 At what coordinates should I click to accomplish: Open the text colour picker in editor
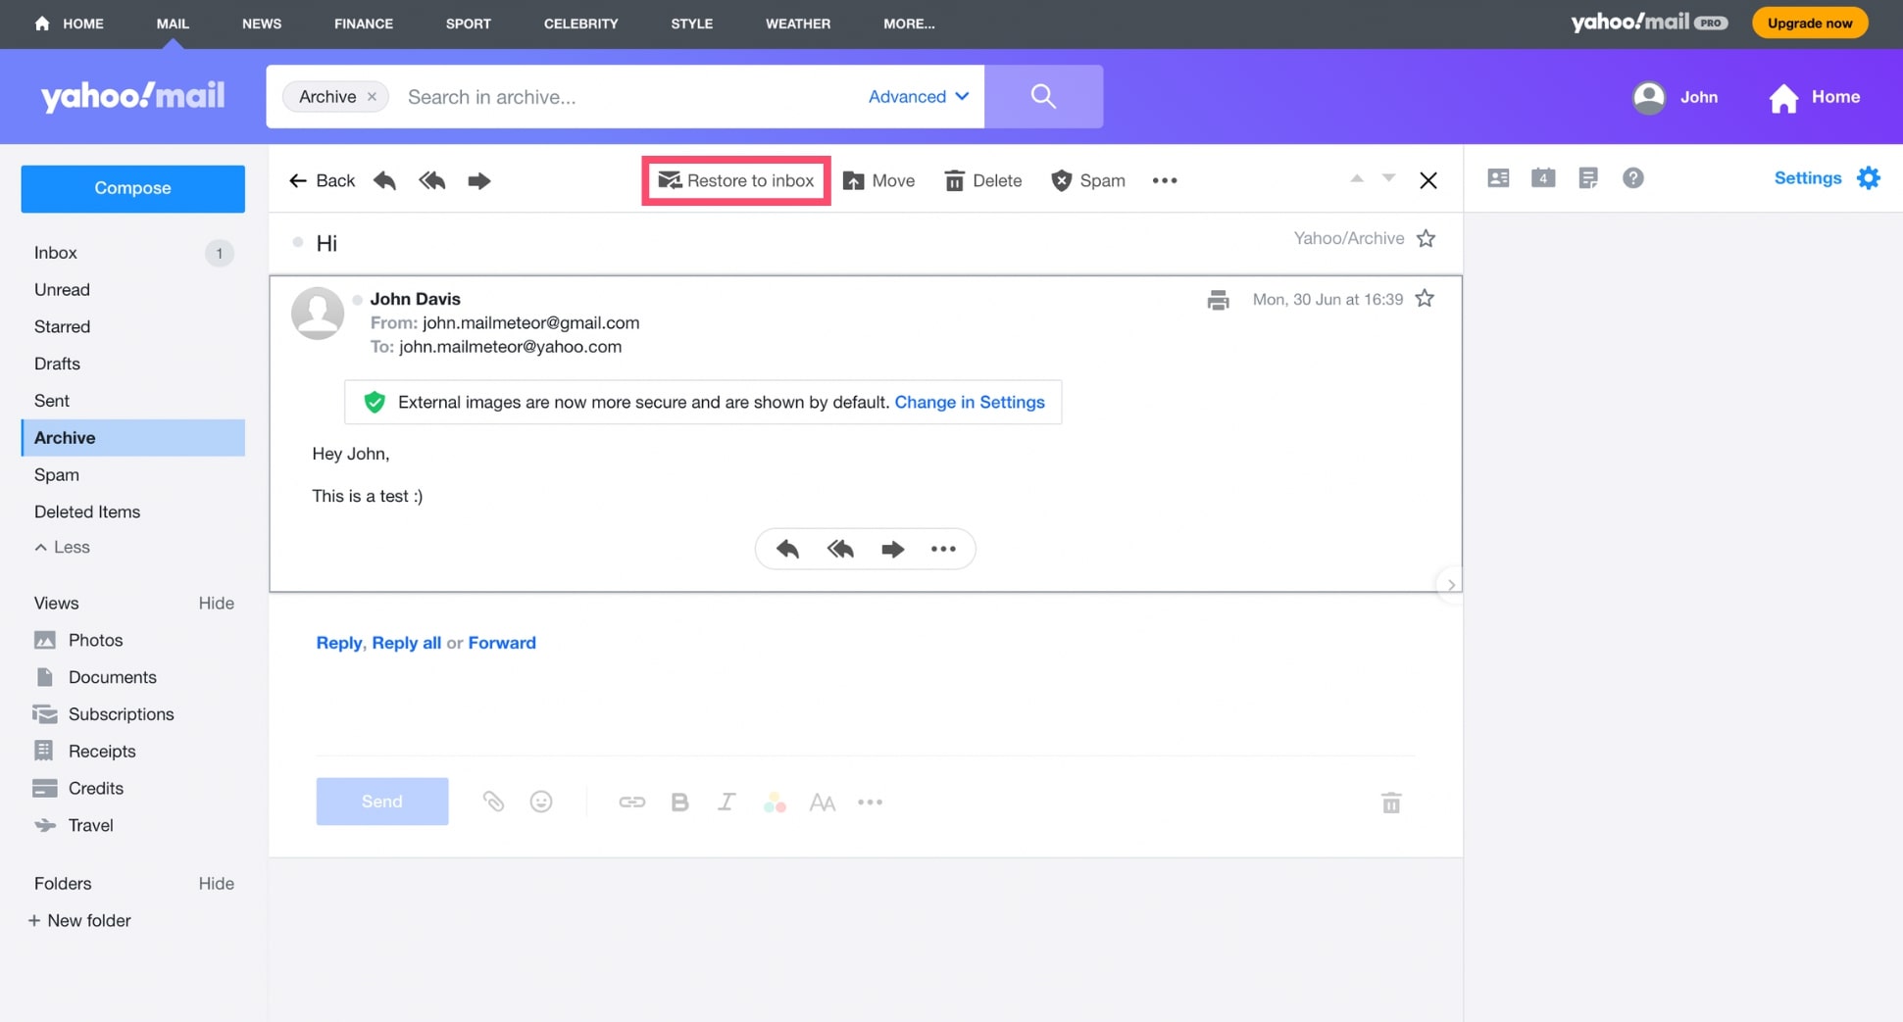click(x=775, y=803)
